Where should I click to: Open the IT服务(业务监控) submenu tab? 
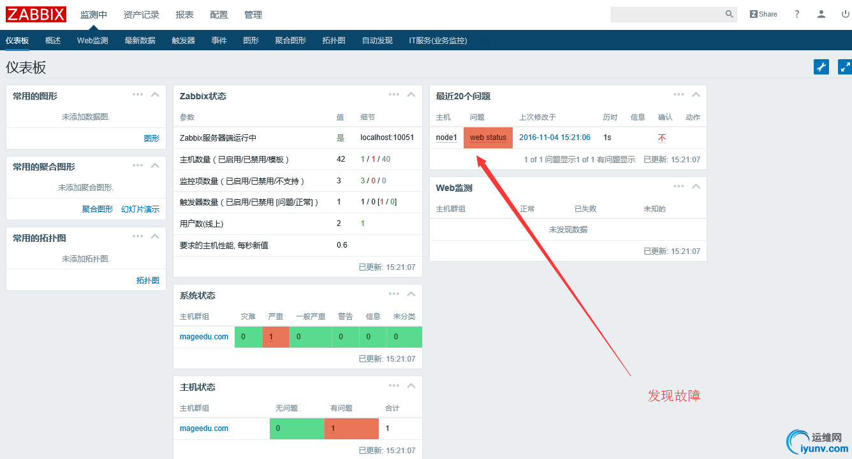(438, 40)
